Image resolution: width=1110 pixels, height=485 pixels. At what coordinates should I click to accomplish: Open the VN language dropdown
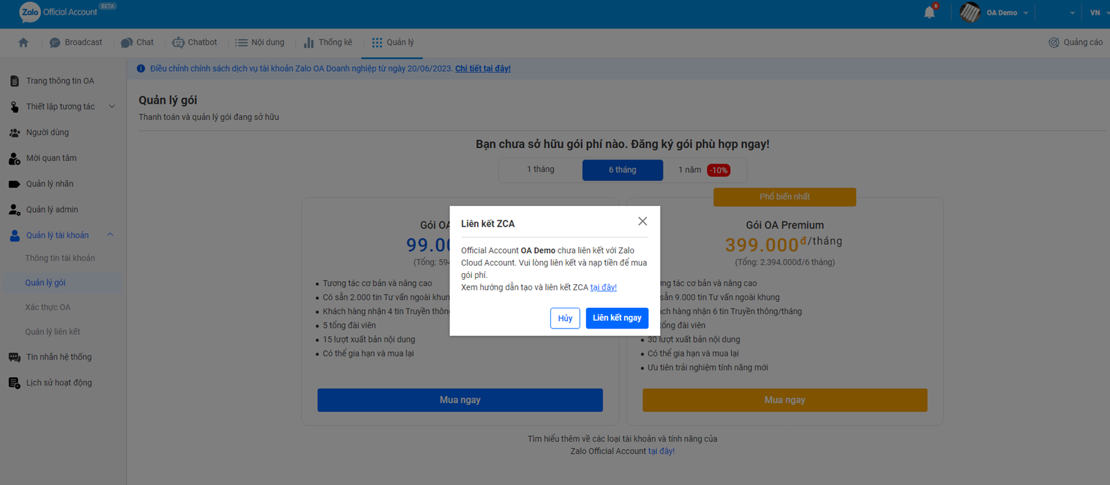coord(1099,13)
